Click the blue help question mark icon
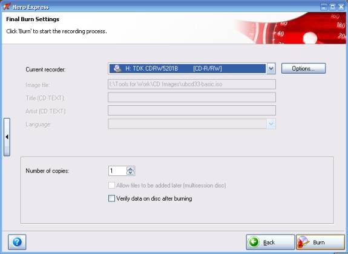Viewport: 348px width, 254px height. coord(17,242)
